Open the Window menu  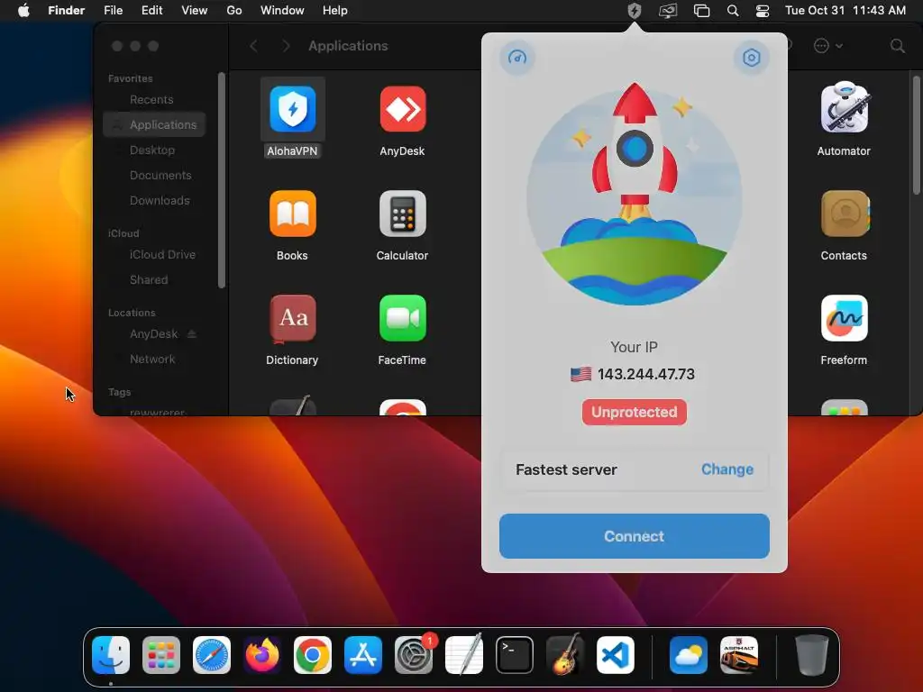[282, 11]
